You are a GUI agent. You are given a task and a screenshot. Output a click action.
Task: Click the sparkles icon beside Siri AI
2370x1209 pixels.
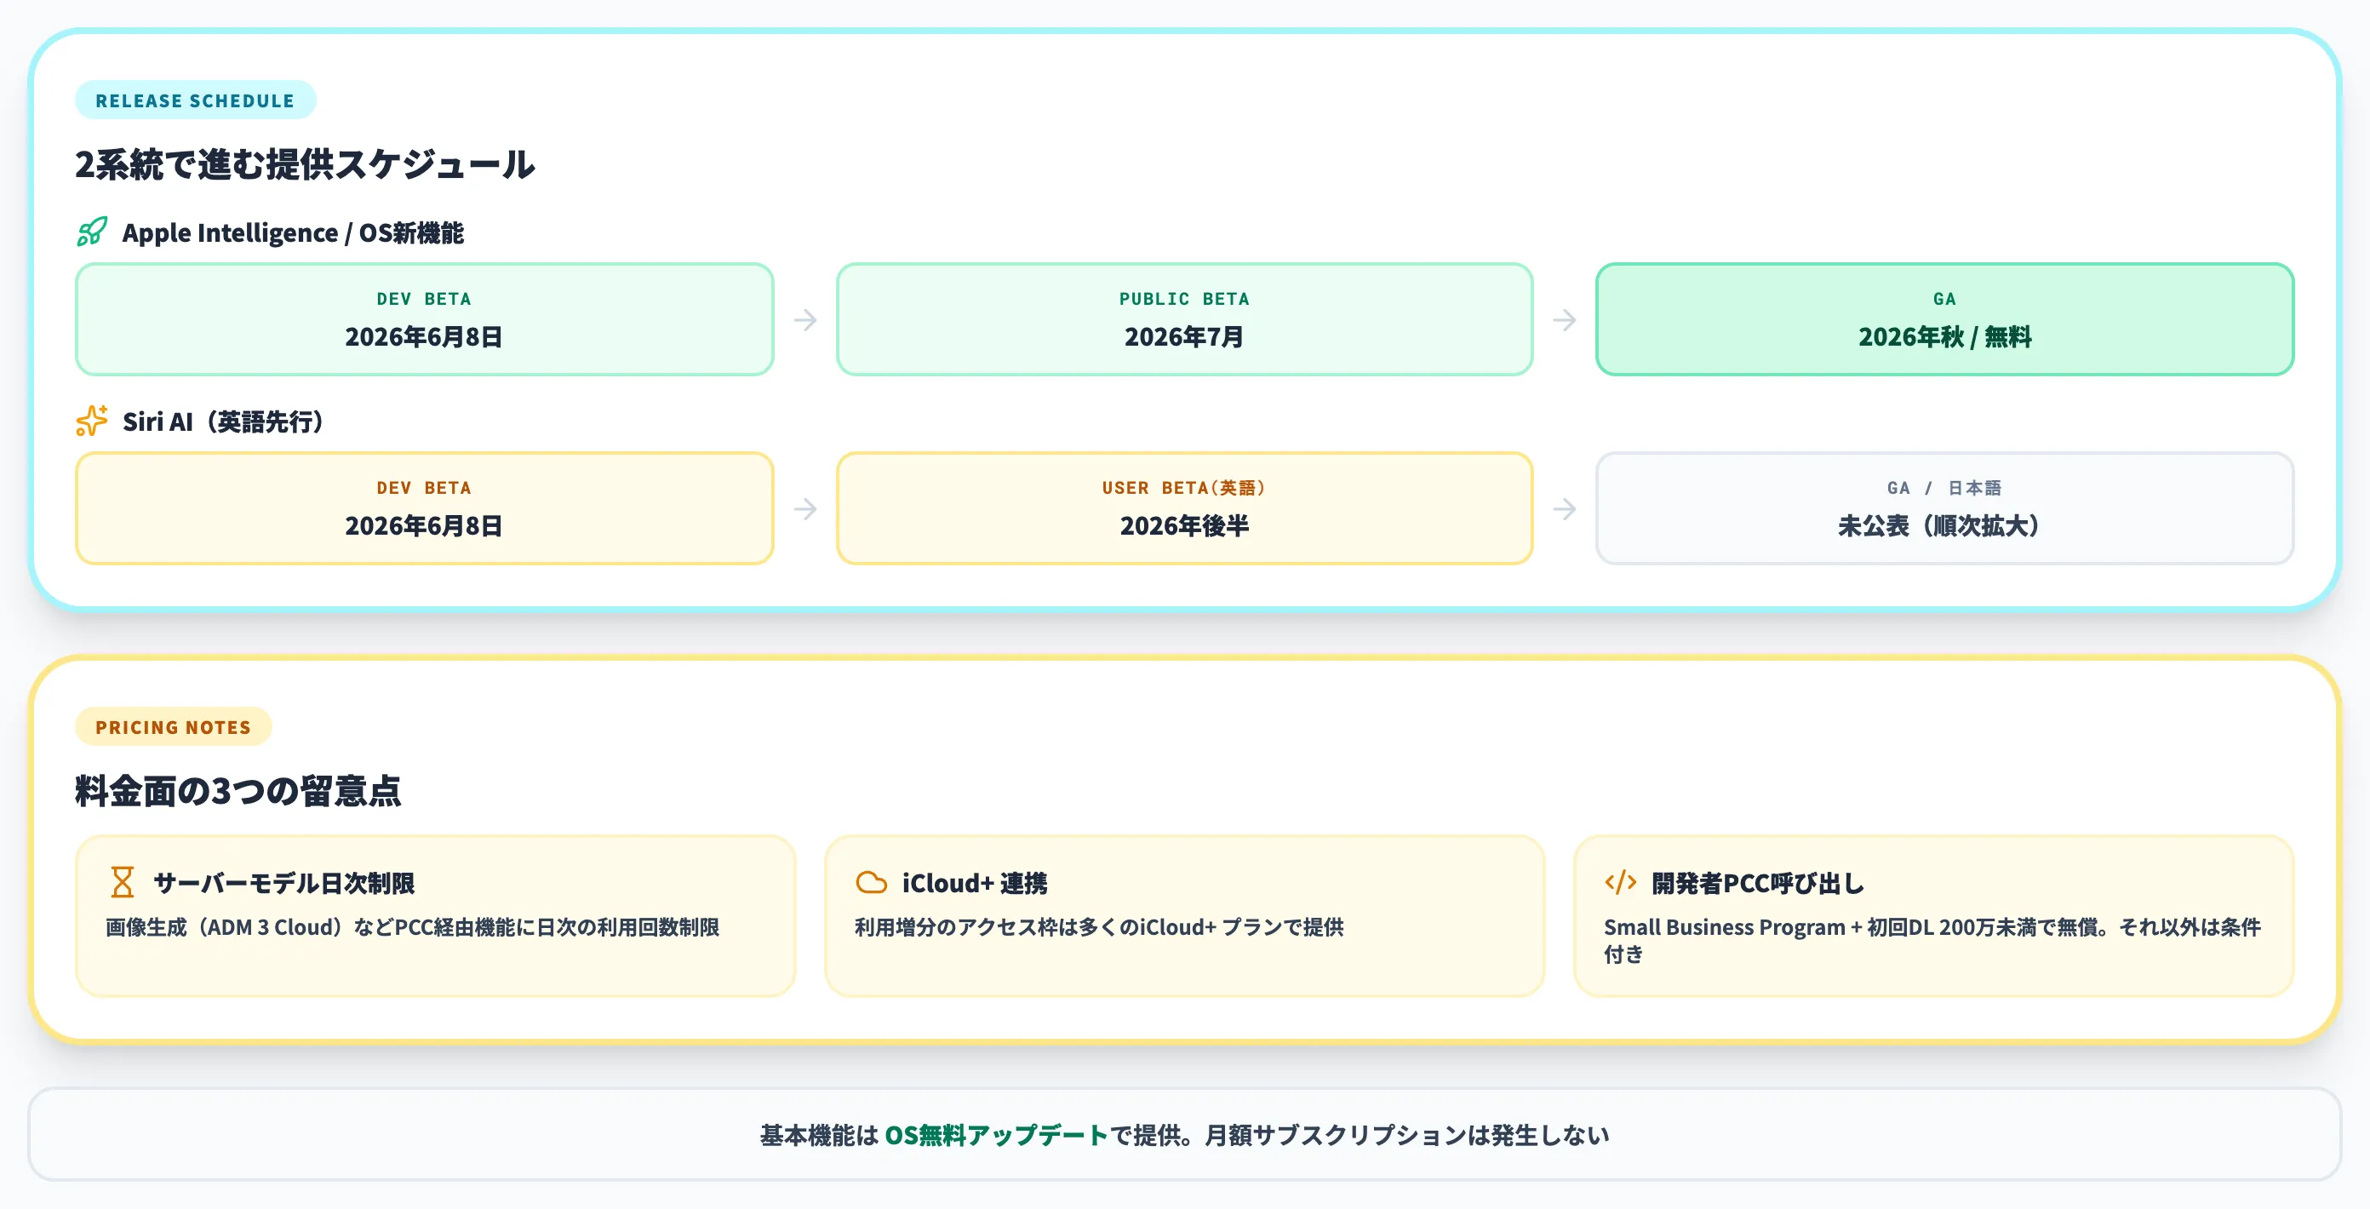click(x=92, y=421)
